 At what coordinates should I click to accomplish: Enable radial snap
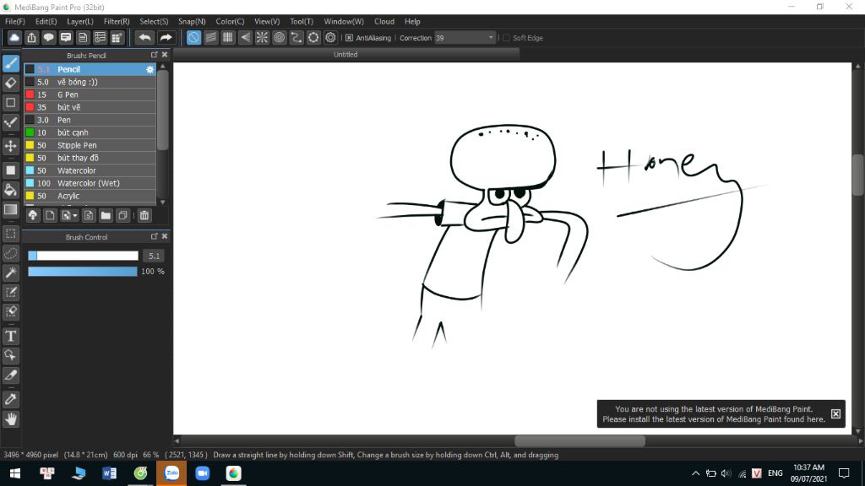[x=262, y=37]
